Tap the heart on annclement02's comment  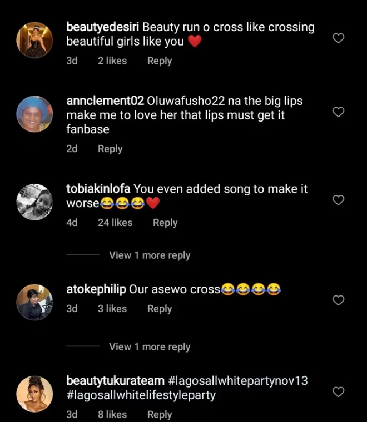338,112
